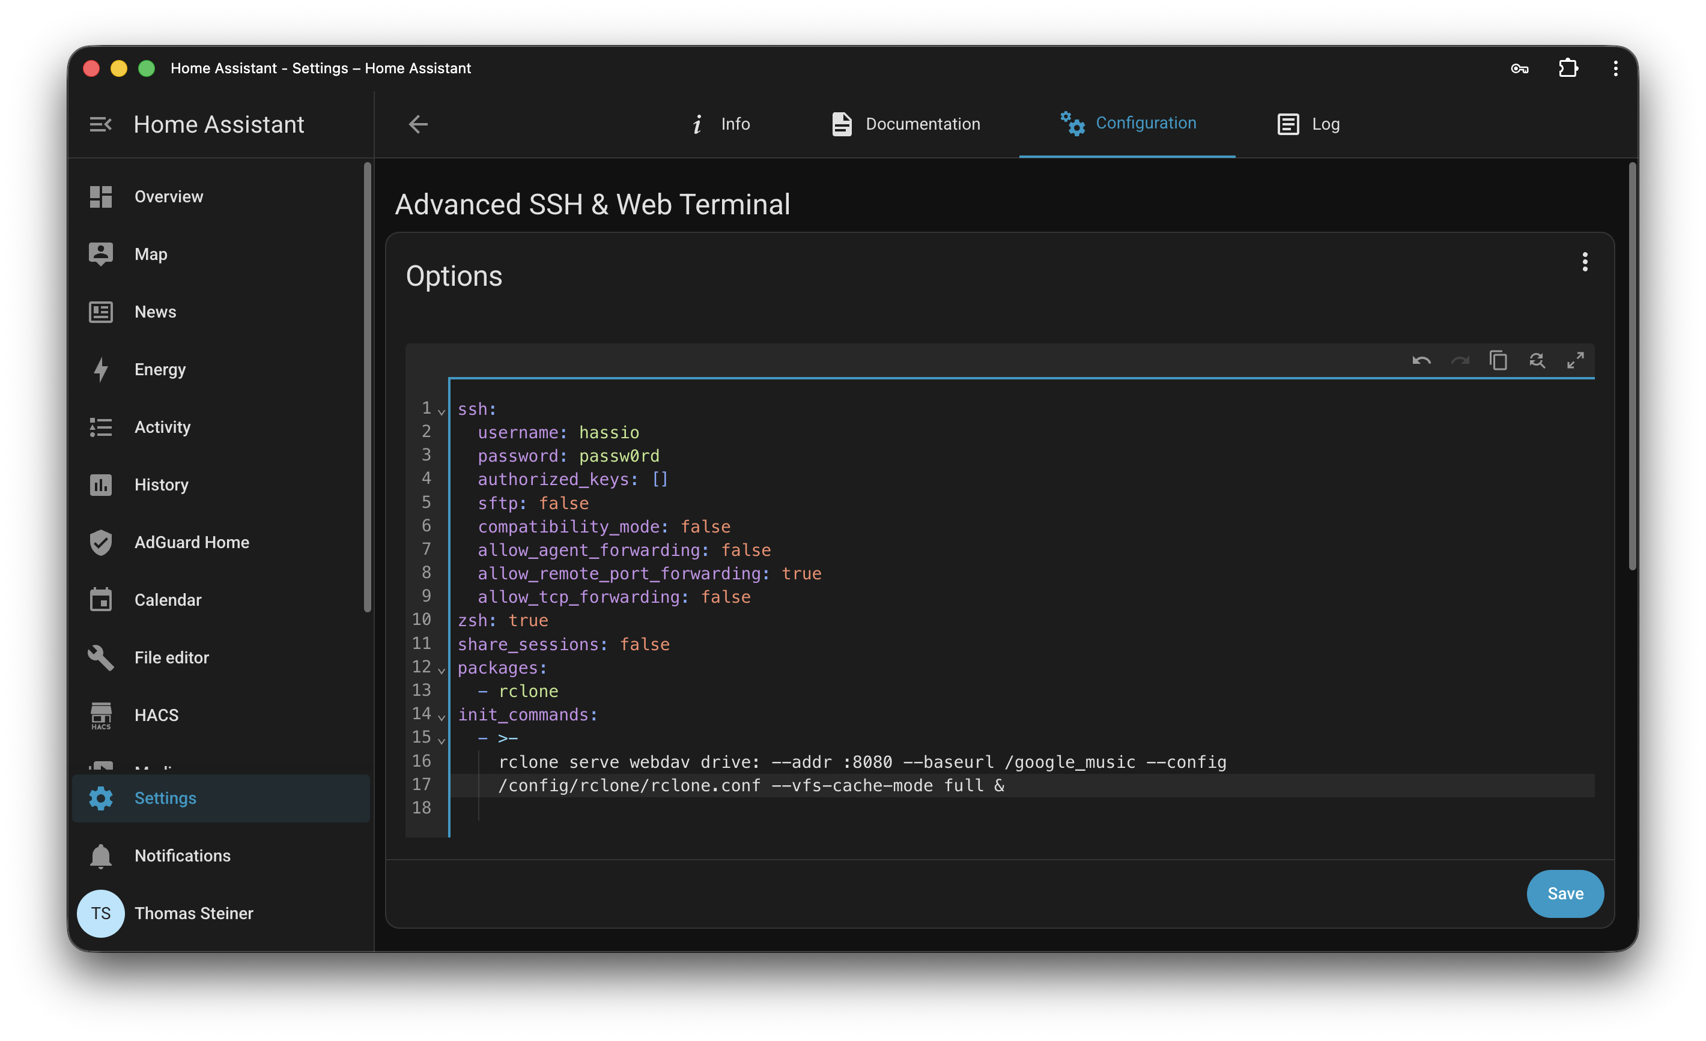Open the Map panel icon
The image size is (1706, 1041).
(100, 254)
